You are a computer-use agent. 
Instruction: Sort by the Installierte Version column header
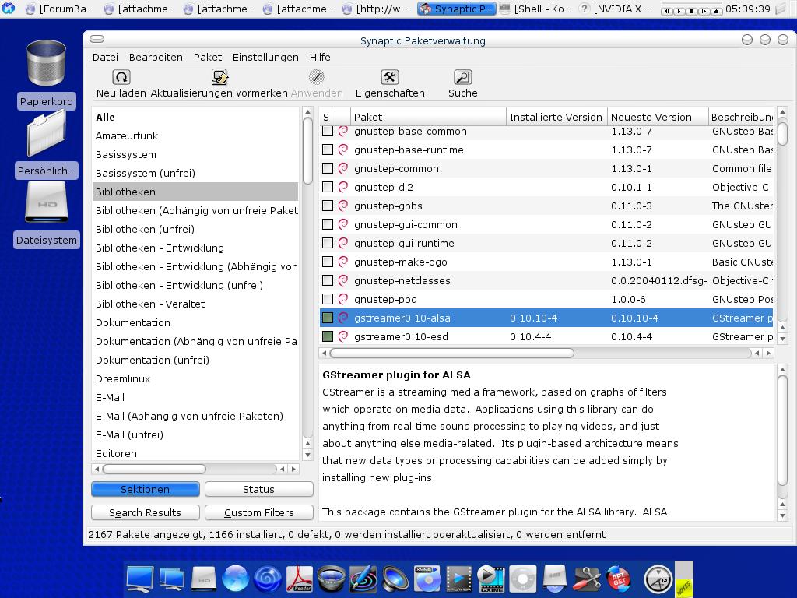(x=556, y=117)
